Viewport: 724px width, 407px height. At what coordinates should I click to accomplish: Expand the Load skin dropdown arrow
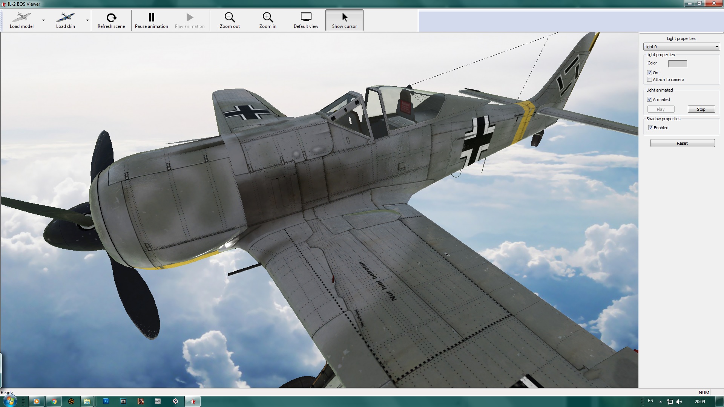pos(87,20)
